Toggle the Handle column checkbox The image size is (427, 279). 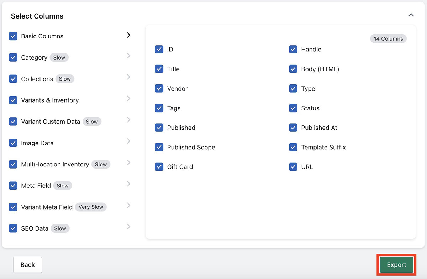coord(293,49)
